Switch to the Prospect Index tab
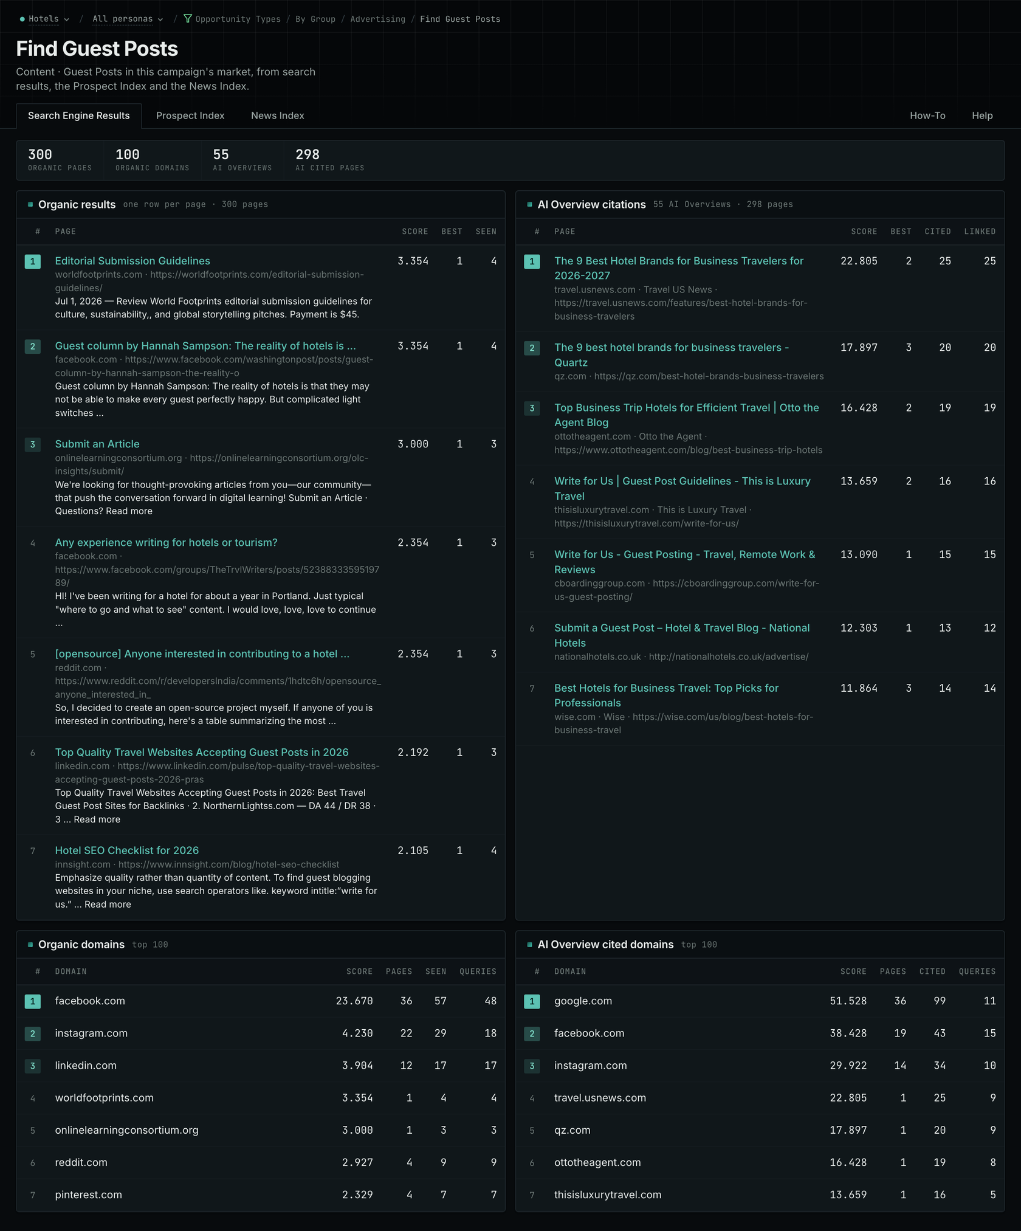This screenshot has height=1231, width=1021. coord(190,116)
